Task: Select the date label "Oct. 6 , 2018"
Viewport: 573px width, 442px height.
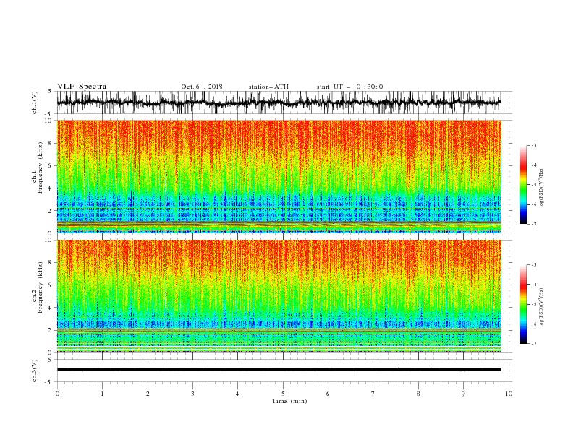Action: pos(202,87)
